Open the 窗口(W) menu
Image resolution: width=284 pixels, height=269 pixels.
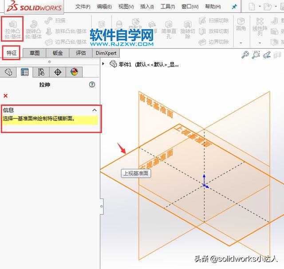[x=190, y=7]
